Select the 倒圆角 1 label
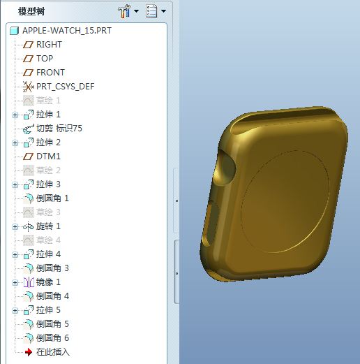Screen dimensions: 360x364 pyautogui.click(x=52, y=198)
